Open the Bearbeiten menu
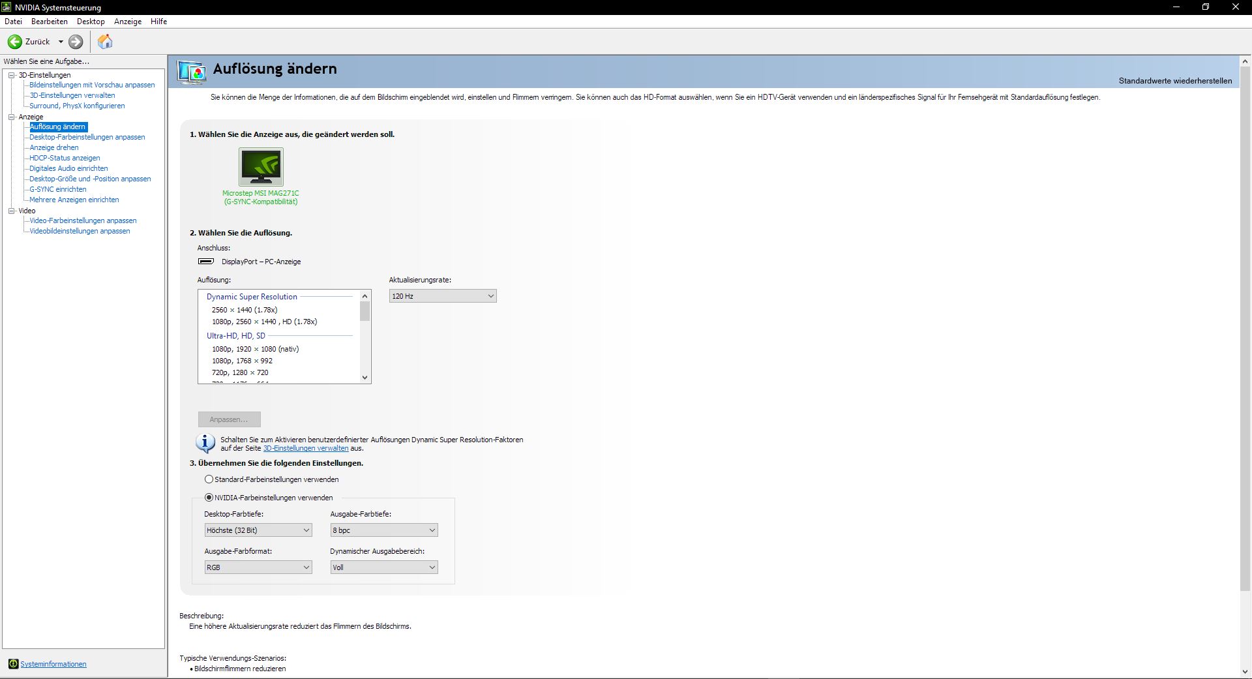 pos(50,22)
